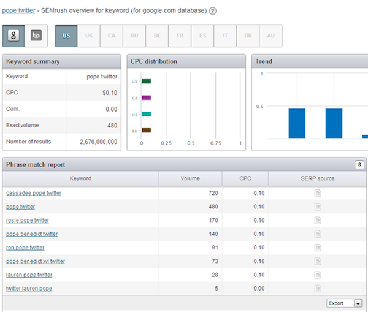
Task: Click the Exact volume 480 value
Action: [x=112, y=126]
